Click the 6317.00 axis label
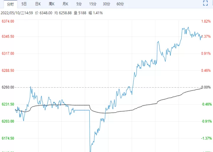The image size is (213, 152). click(8, 53)
